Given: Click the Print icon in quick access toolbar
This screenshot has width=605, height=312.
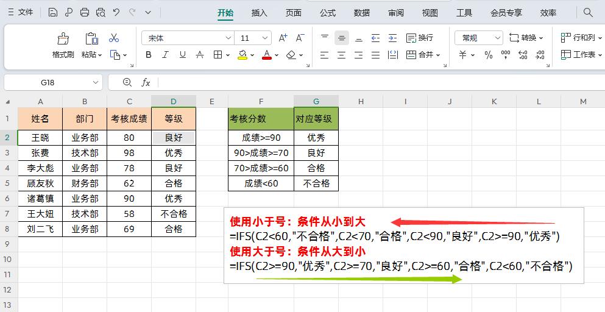Looking at the screenshot, I should [85, 12].
